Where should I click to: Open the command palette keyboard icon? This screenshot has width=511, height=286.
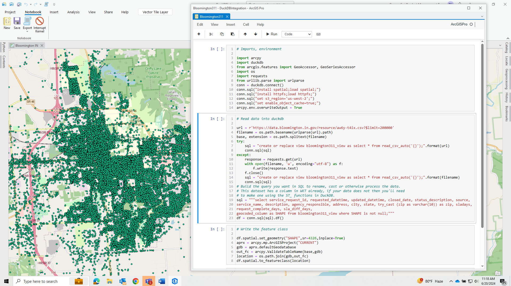(318, 34)
